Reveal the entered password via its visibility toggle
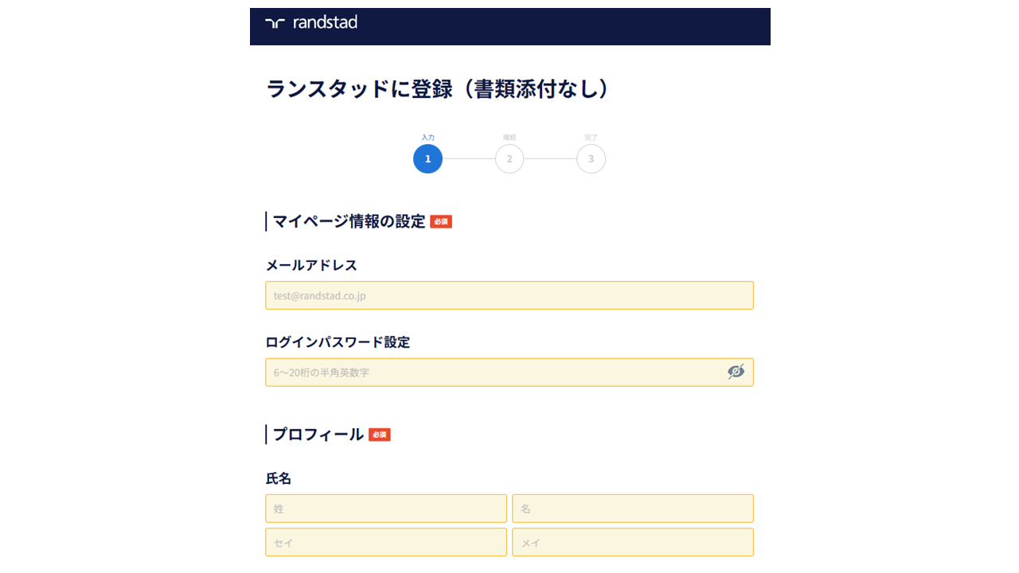This screenshot has height=573, width=1019. (x=736, y=372)
